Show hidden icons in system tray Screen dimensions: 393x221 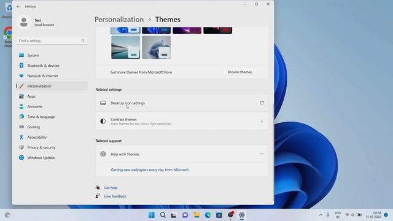(x=321, y=215)
